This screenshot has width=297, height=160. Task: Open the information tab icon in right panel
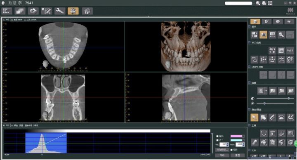click(278, 21)
